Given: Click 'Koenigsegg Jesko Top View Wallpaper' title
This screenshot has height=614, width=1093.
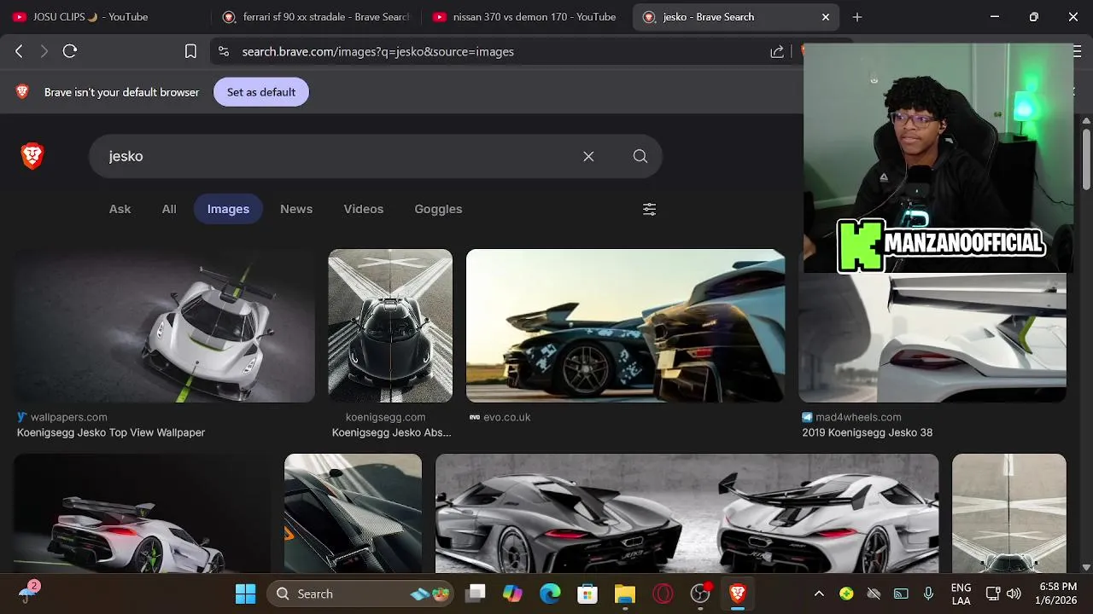Looking at the screenshot, I should (x=111, y=432).
